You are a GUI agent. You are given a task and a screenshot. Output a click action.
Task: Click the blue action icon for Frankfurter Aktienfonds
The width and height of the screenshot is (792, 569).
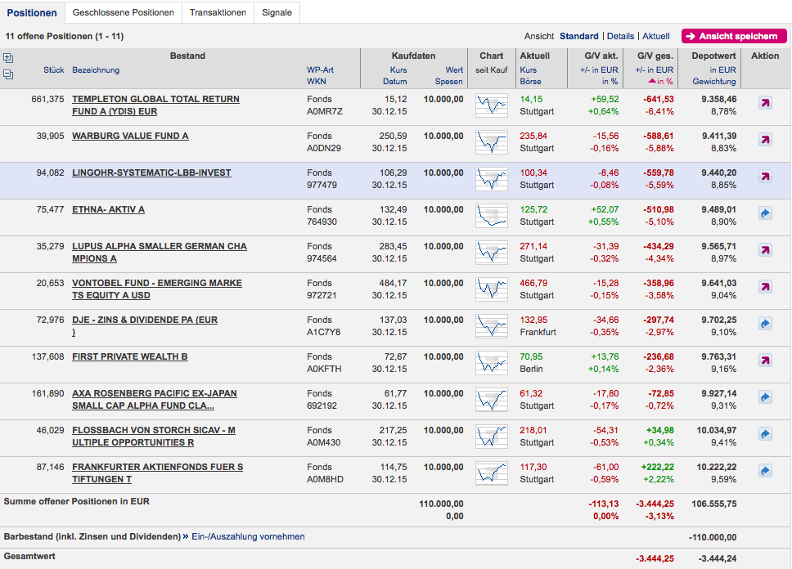[765, 471]
